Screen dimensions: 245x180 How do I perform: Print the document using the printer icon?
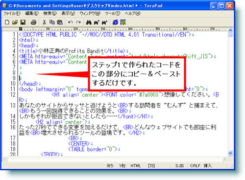[x=33, y=22]
